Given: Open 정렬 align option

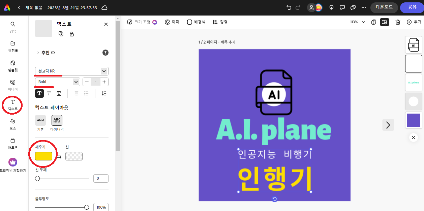Looking at the screenshot, I should 220,22.
